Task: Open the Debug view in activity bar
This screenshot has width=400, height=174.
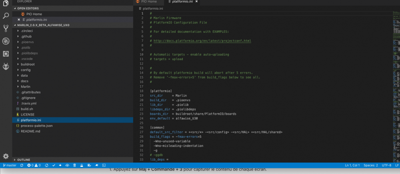Action: point(6,41)
